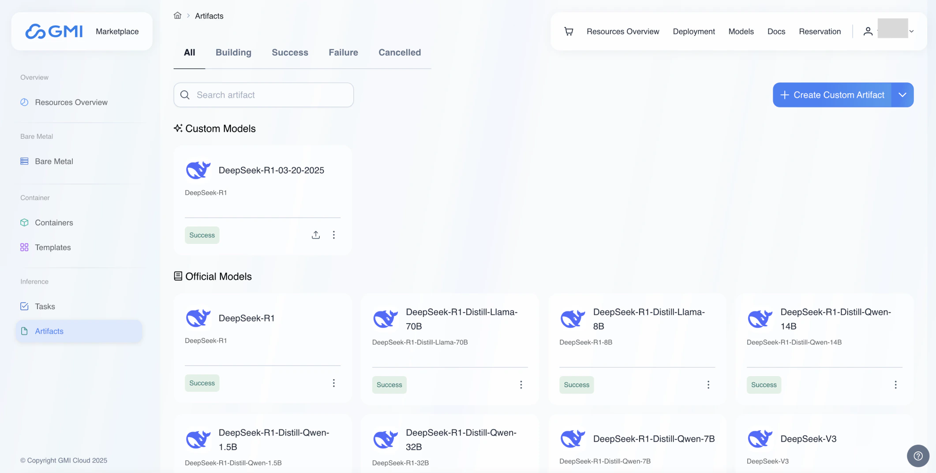936x473 pixels.
Task: Click the user profile icon
Action: coord(868,31)
